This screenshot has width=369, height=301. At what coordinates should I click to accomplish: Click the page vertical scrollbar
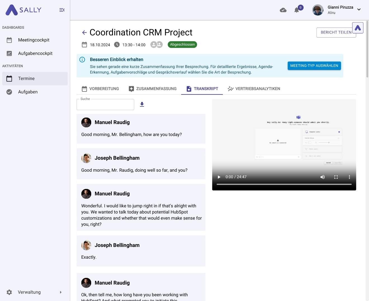[x=367, y=49]
